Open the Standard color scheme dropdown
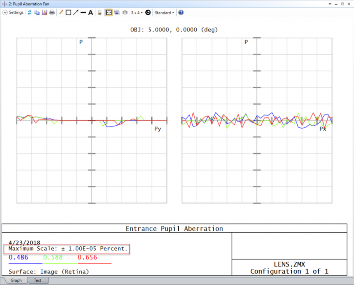The height and width of the screenshot is (285, 354). pyautogui.click(x=164, y=12)
